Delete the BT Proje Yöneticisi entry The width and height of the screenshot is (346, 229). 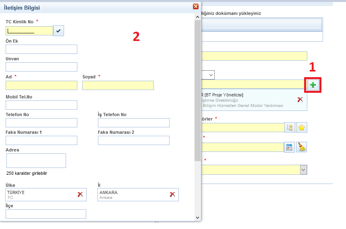point(300,100)
